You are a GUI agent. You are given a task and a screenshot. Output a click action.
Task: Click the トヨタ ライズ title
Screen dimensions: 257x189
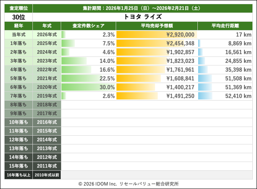tap(143, 17)
